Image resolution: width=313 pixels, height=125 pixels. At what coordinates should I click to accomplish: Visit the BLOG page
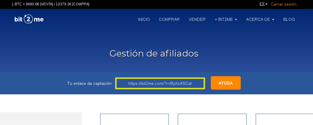coord(289,19)
